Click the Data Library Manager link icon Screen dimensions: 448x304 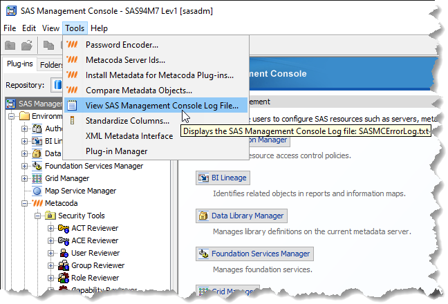point(203,216)
